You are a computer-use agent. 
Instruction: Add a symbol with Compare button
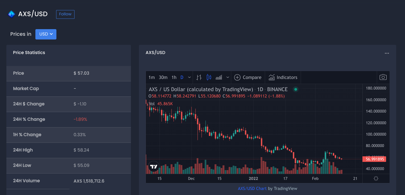pyautogui.click(x=248, y=77)
